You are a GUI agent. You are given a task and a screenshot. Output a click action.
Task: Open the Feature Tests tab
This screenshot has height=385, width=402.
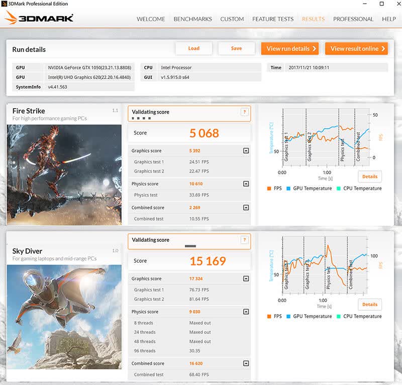pos(273,19)
